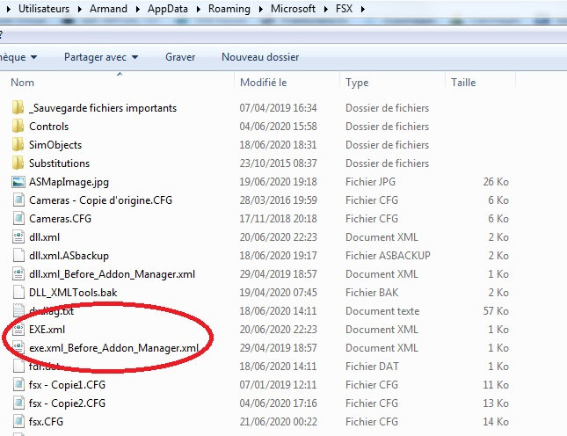
Task: Select the file name fsx.CFG
Action: coord(46,422)
